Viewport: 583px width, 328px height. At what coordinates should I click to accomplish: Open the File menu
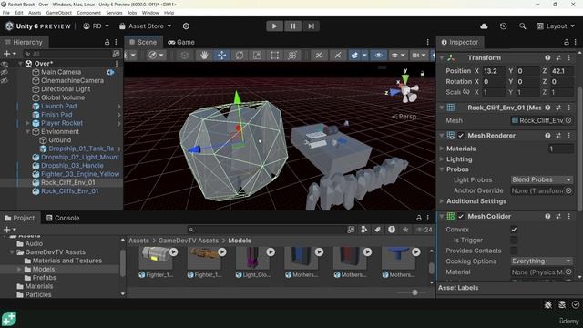click(x=6, y=13)
